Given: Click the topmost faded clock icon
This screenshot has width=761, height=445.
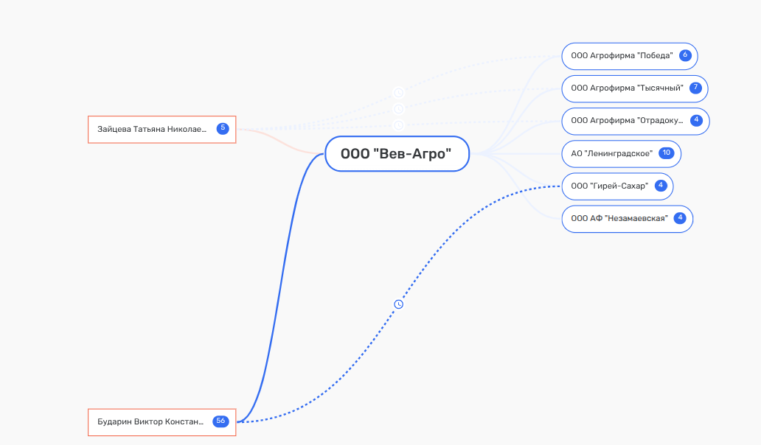Looking at the screenshot, I should click(399, 93).
